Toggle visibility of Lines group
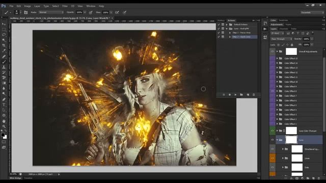The image size is (326, 183). (273, 158)
